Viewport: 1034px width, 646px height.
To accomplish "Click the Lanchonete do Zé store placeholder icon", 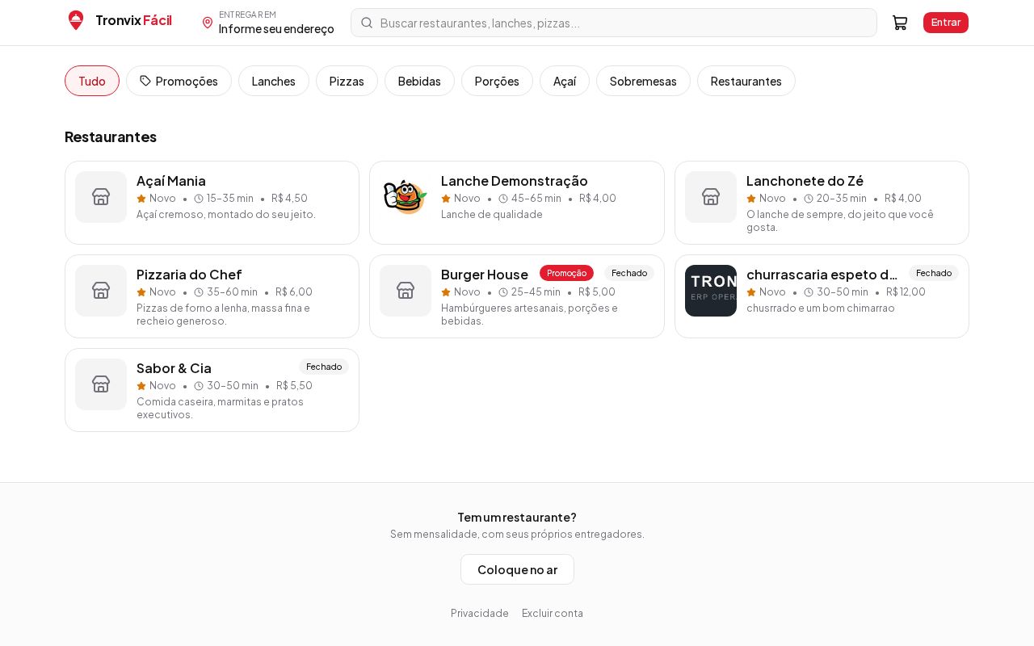I will pyautogui.click(x=711, y=197).
